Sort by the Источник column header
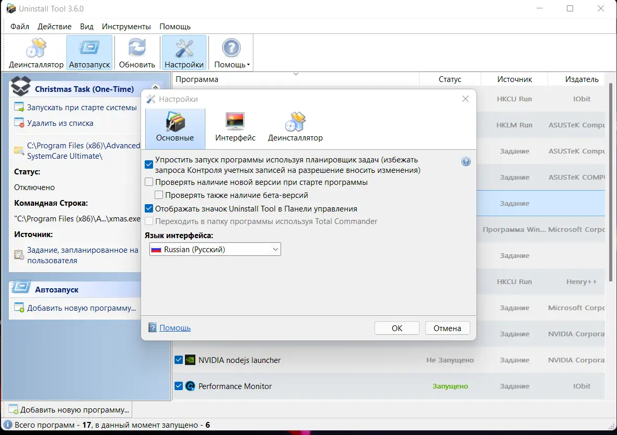Screen dimensions: 617x435 pos(514,79)
